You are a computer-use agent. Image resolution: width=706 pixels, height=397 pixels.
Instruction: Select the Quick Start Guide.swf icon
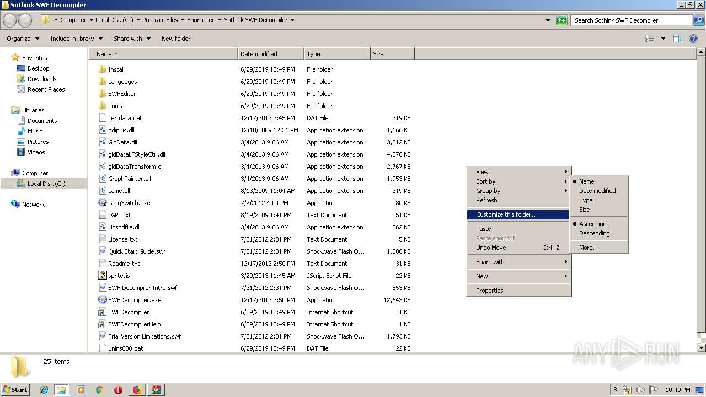click(x=102, y=251)
